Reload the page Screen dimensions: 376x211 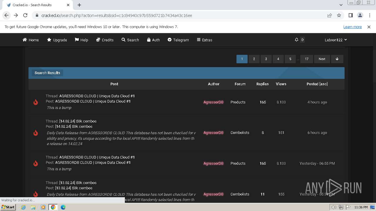point(25,15)
